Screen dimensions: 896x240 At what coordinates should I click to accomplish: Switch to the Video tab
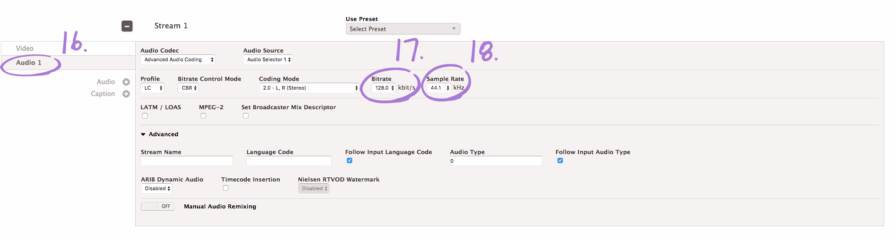tap(25, 48)
